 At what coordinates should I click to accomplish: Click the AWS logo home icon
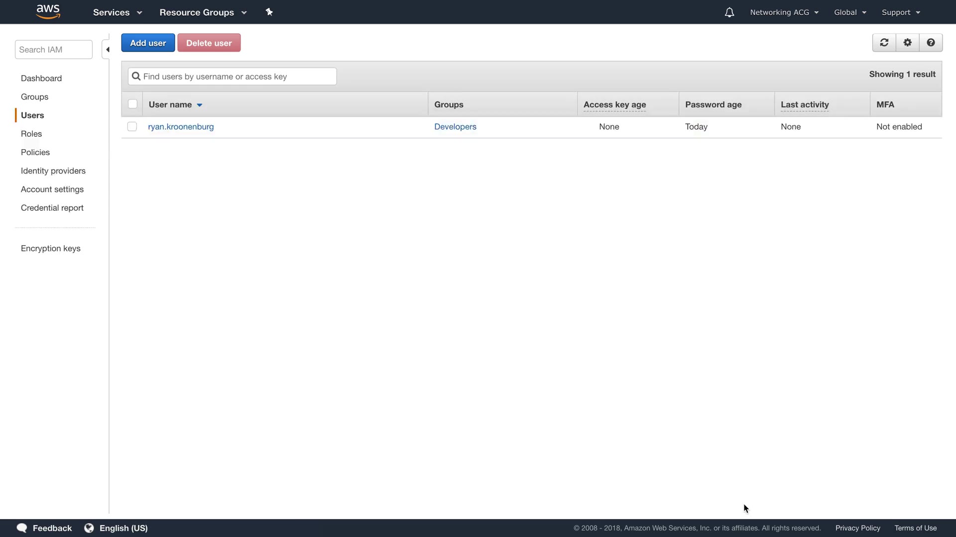pos(48,12)
